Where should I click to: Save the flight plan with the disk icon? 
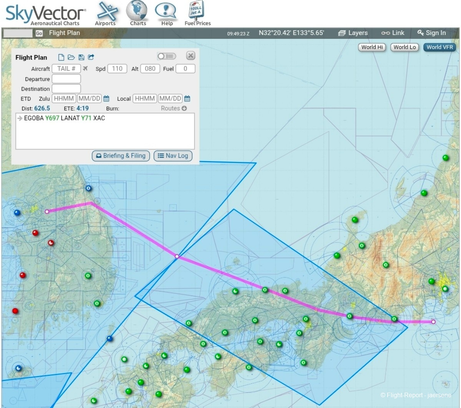pyautogui.click(x=81, y=57)
